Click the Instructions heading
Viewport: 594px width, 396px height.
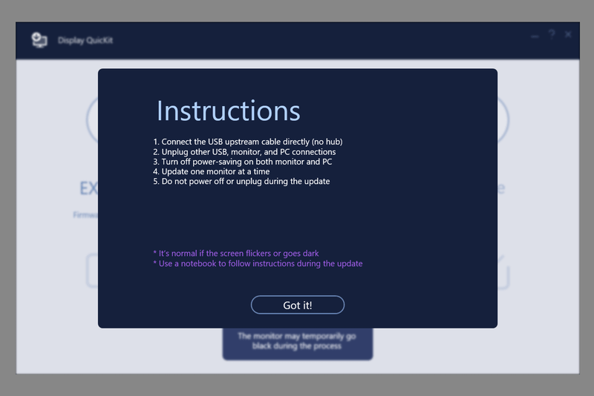(x=228, y=110)
